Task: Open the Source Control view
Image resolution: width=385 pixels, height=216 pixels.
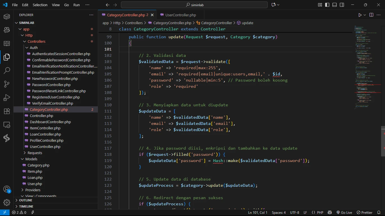Action: [7, 84]
